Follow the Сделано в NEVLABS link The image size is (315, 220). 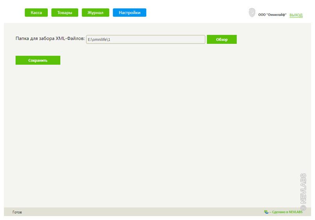point(286,212)
